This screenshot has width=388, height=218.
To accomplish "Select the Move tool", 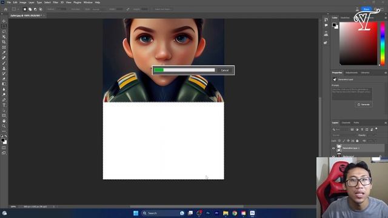I will tap(4, 21).
